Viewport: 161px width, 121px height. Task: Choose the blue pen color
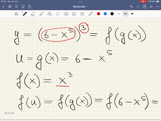105,14
